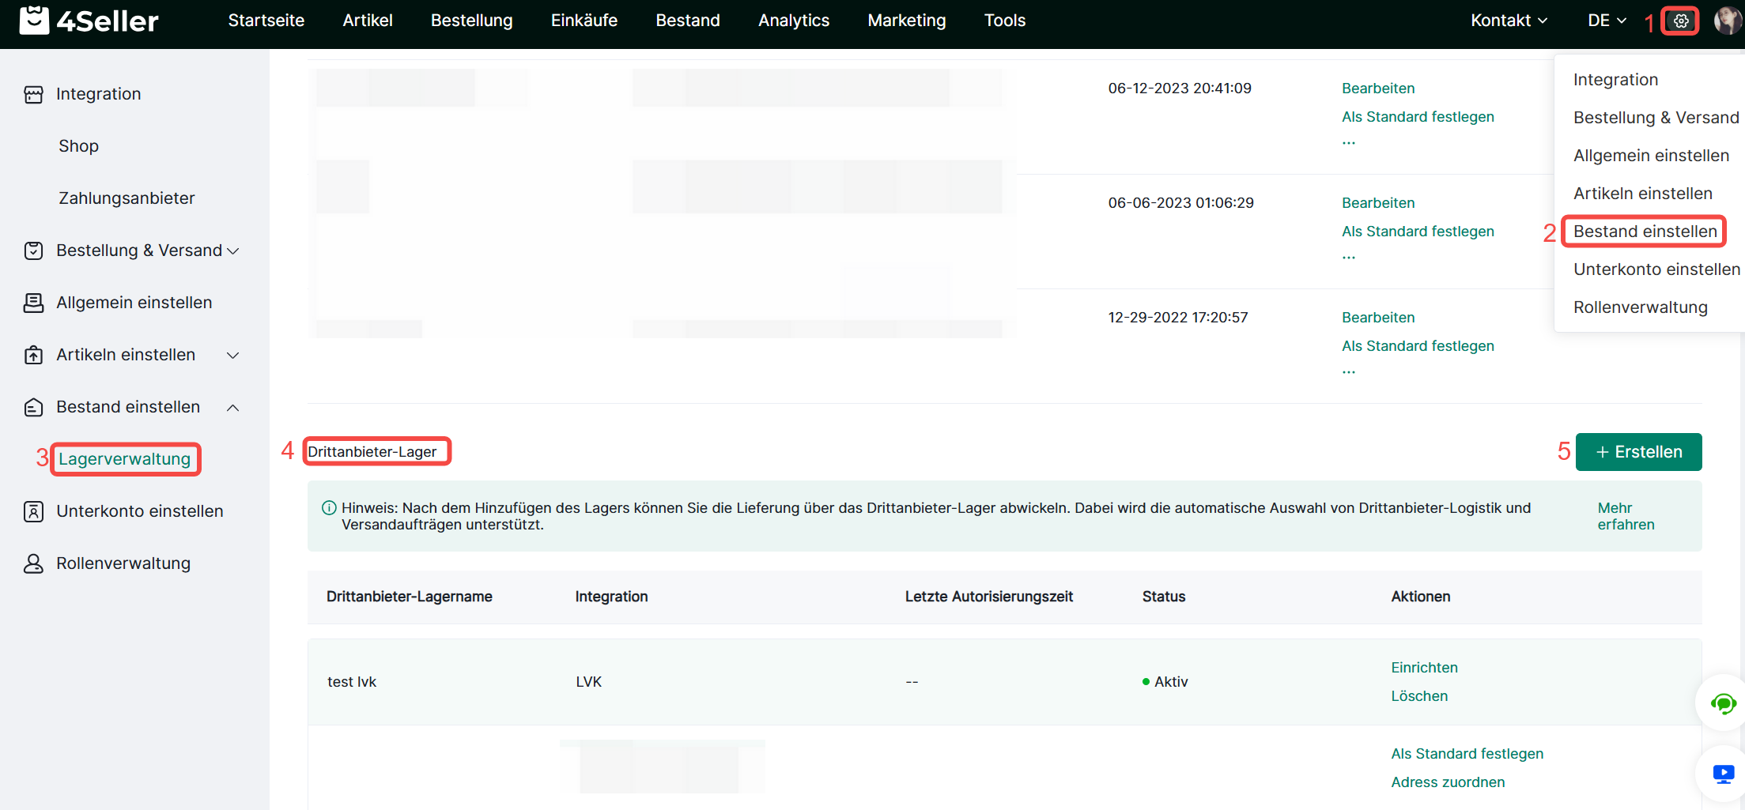Click Löschen for test lvk warehouse
The image size is (1745, 810).
click(1419, 696)
